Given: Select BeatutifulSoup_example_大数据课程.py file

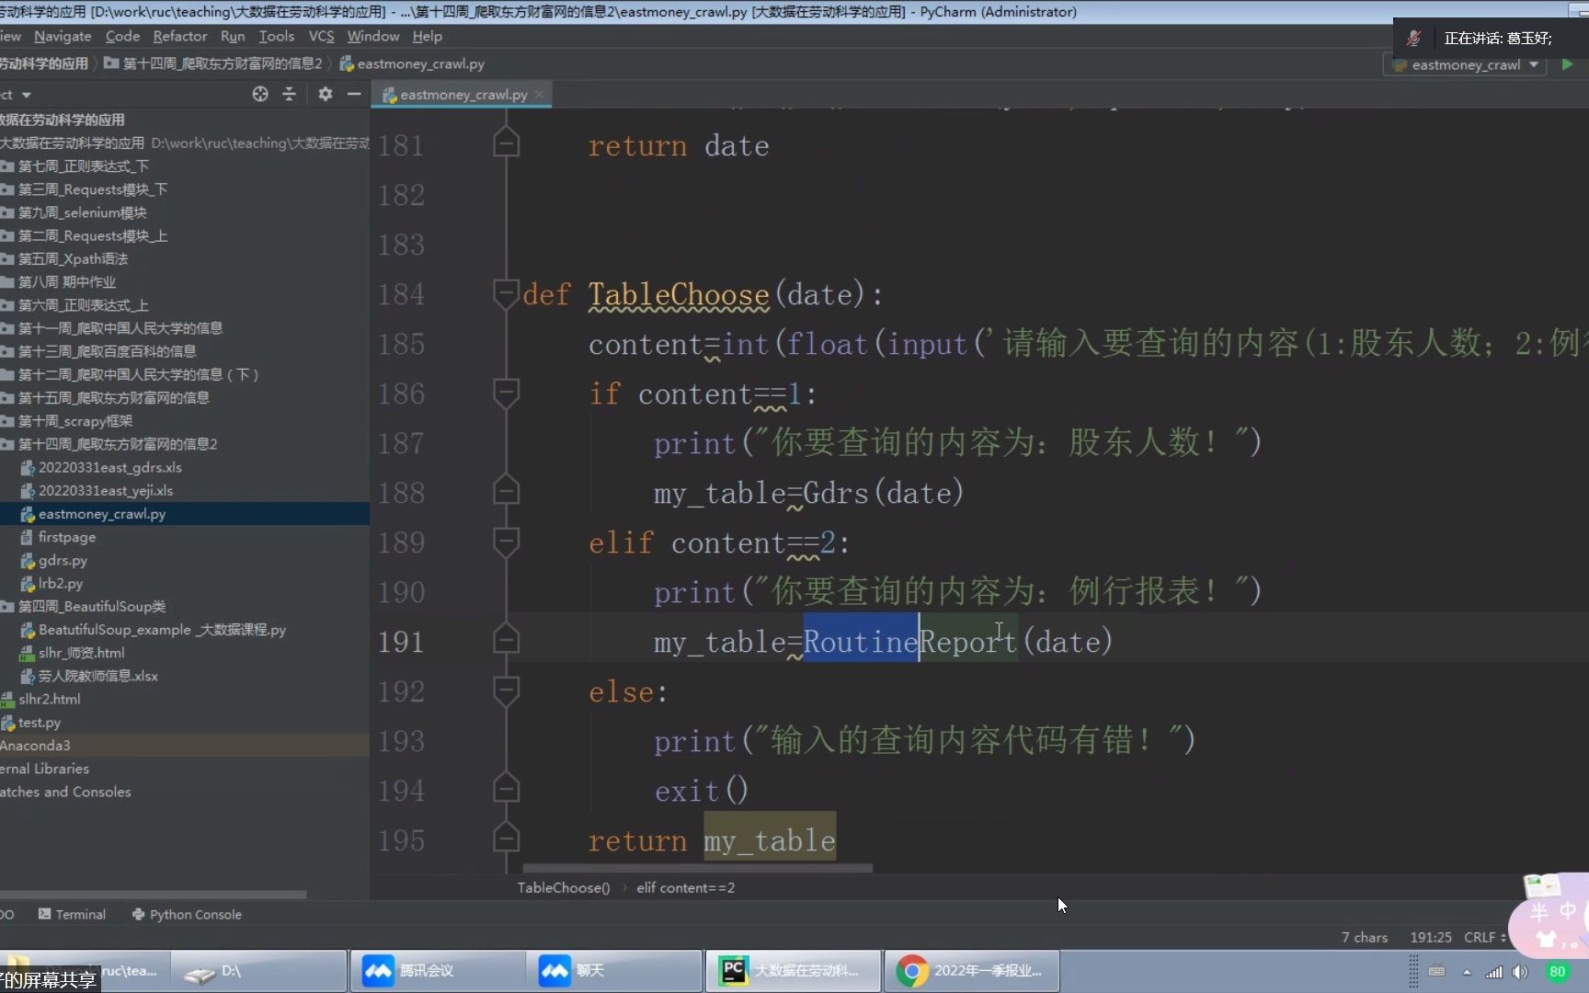Looking at the screenshot, I should pyautogui.click(x=162, y=630).
